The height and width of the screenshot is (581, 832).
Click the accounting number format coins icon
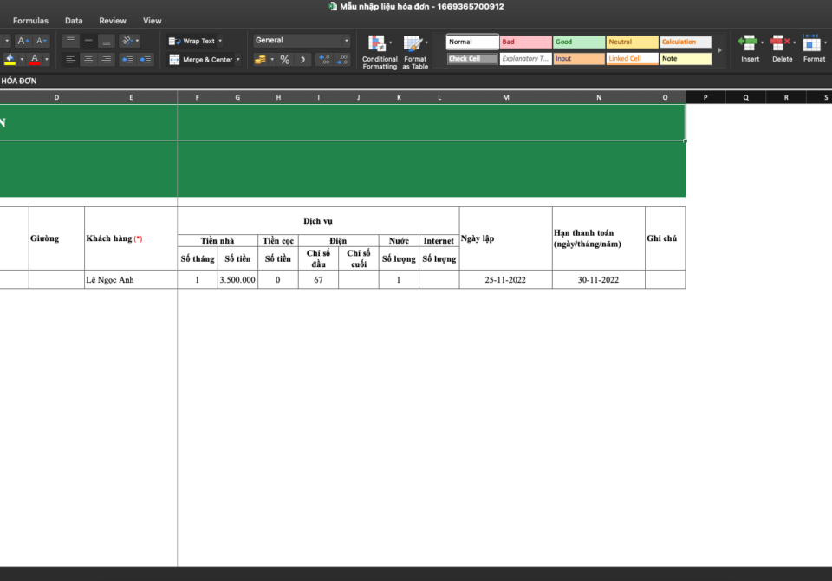(x=260, y=60)
